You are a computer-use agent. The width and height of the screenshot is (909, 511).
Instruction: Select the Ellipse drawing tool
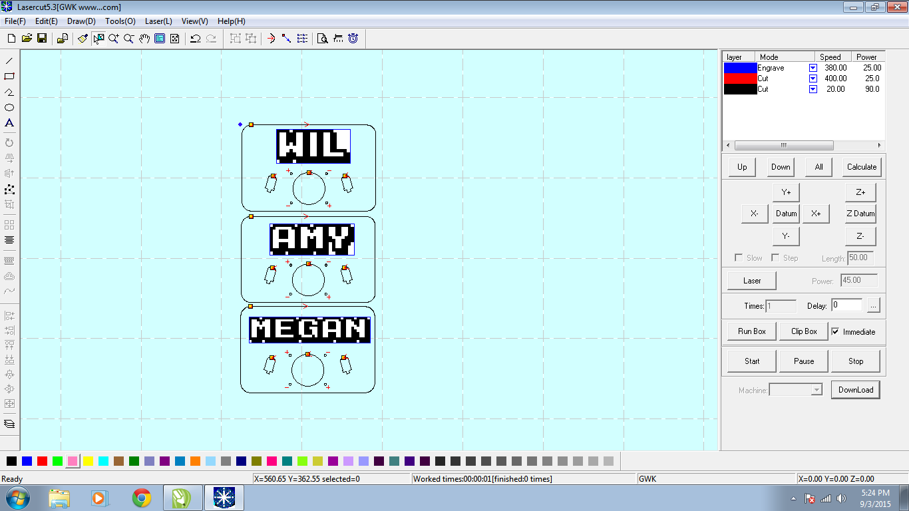point(9,107)
